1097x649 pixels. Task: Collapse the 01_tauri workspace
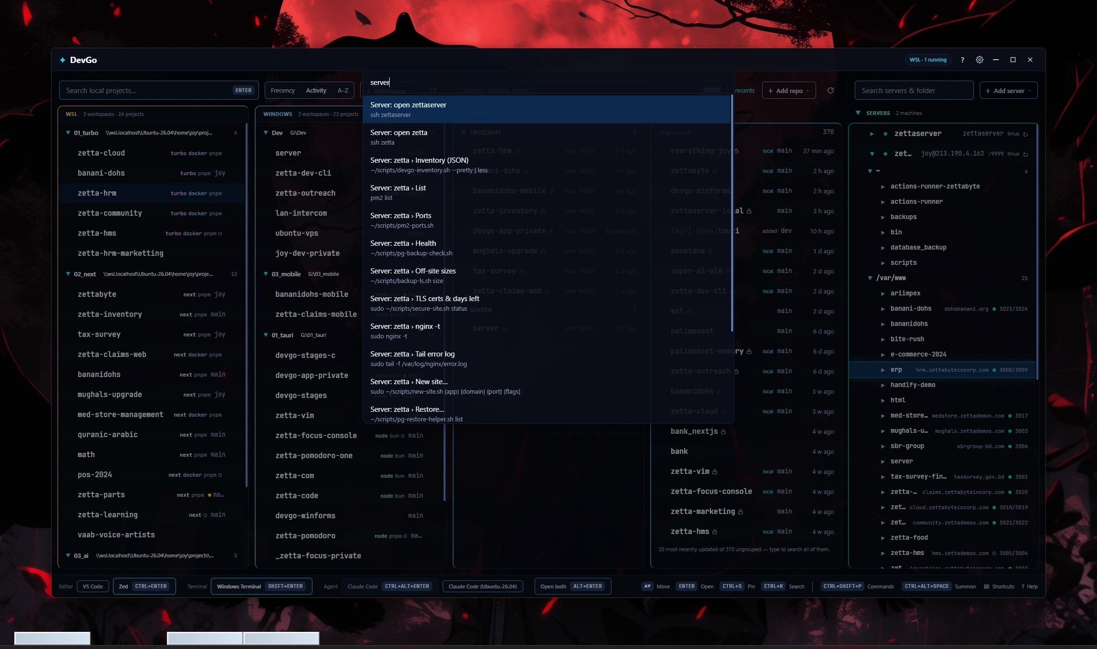[266, 335]
